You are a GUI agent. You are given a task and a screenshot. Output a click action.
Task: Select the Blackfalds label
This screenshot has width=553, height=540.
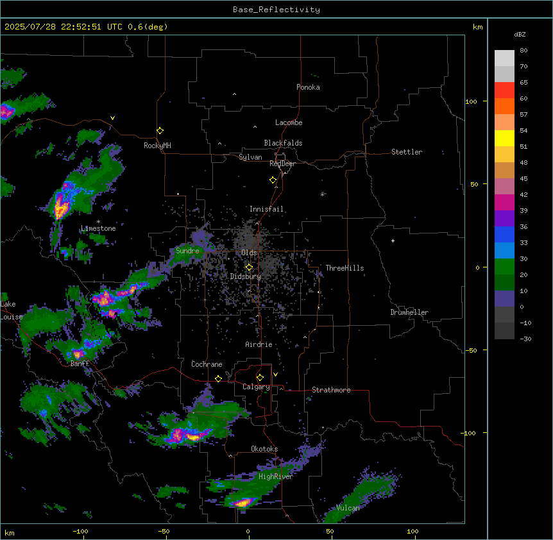[x=283, y=143]
